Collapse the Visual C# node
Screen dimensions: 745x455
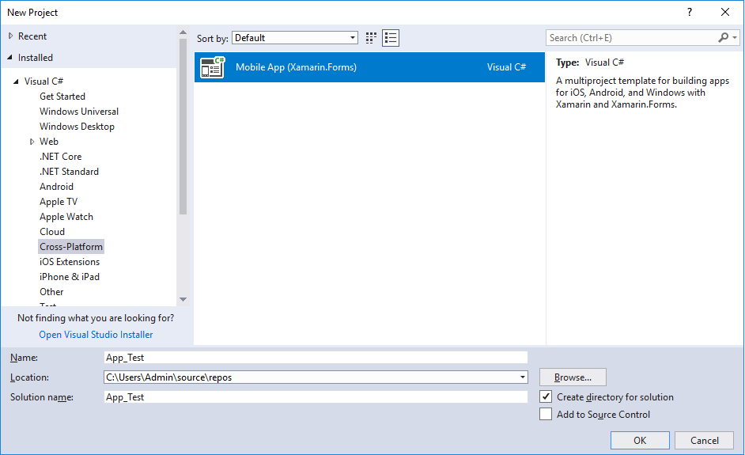[16, 82]
